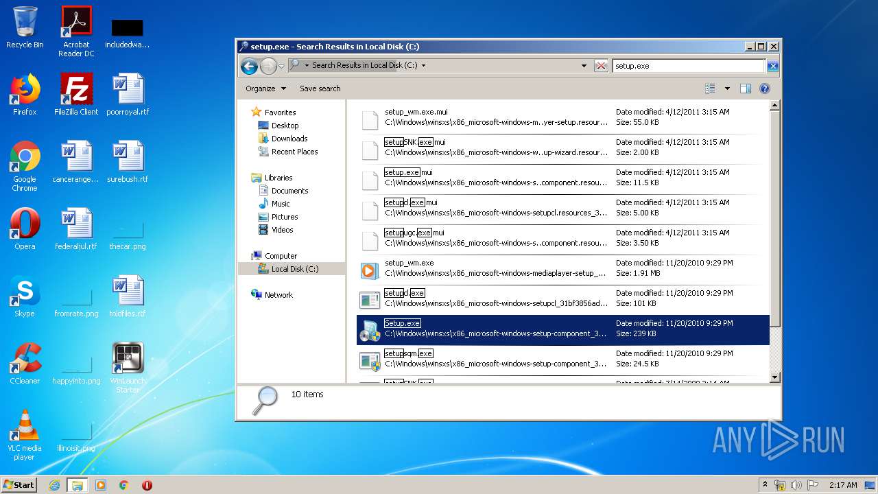Open the Start menu
Viewport: 878px width, 494px height.
point(19,485)
